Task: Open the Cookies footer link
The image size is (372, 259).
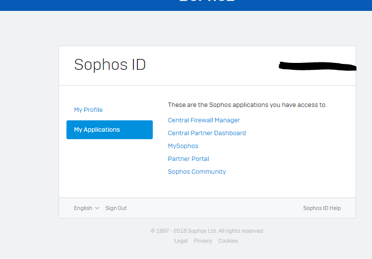Action: (x=228, y=241)
